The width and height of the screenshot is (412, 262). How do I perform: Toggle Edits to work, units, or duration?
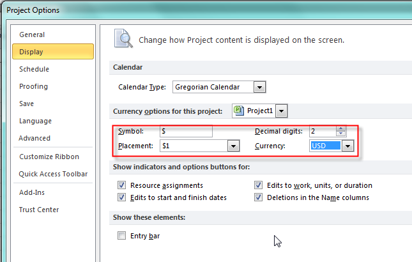pos(258,185)
